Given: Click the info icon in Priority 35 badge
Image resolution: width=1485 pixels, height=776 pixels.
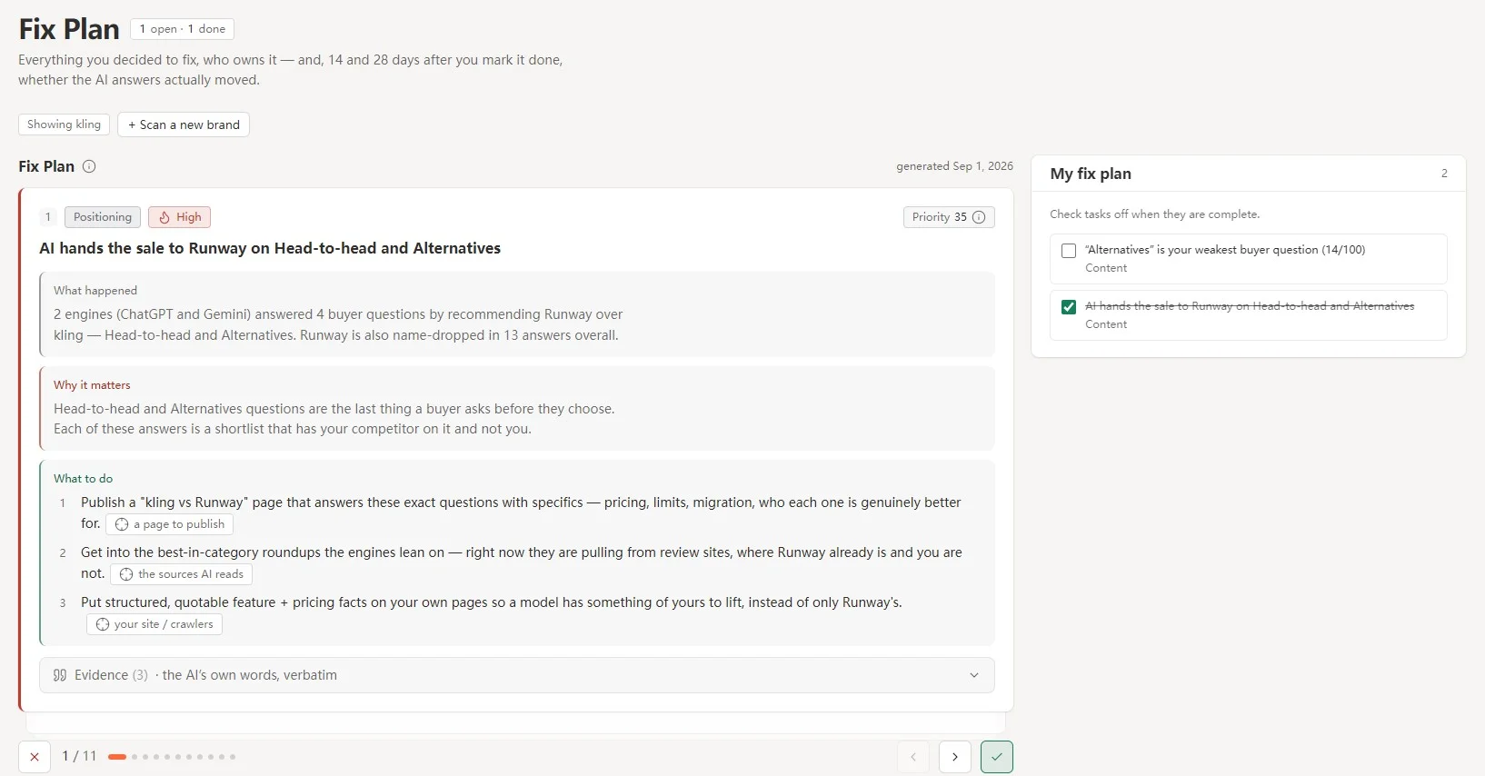Looking at the screenshot, I should pos(979,217).
